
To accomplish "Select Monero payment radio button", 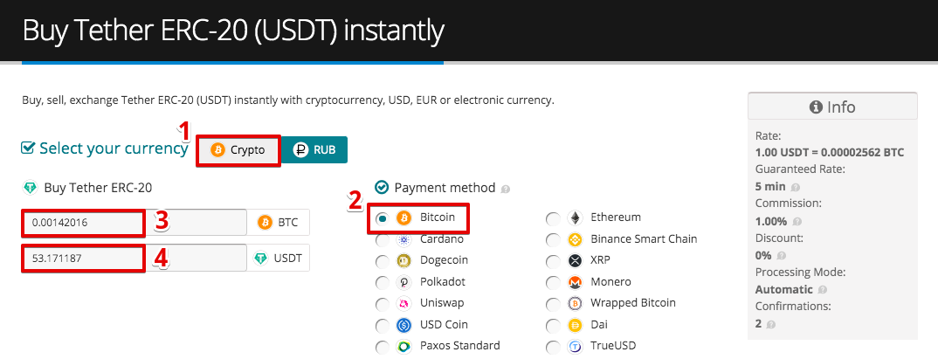I will point(553,282).
